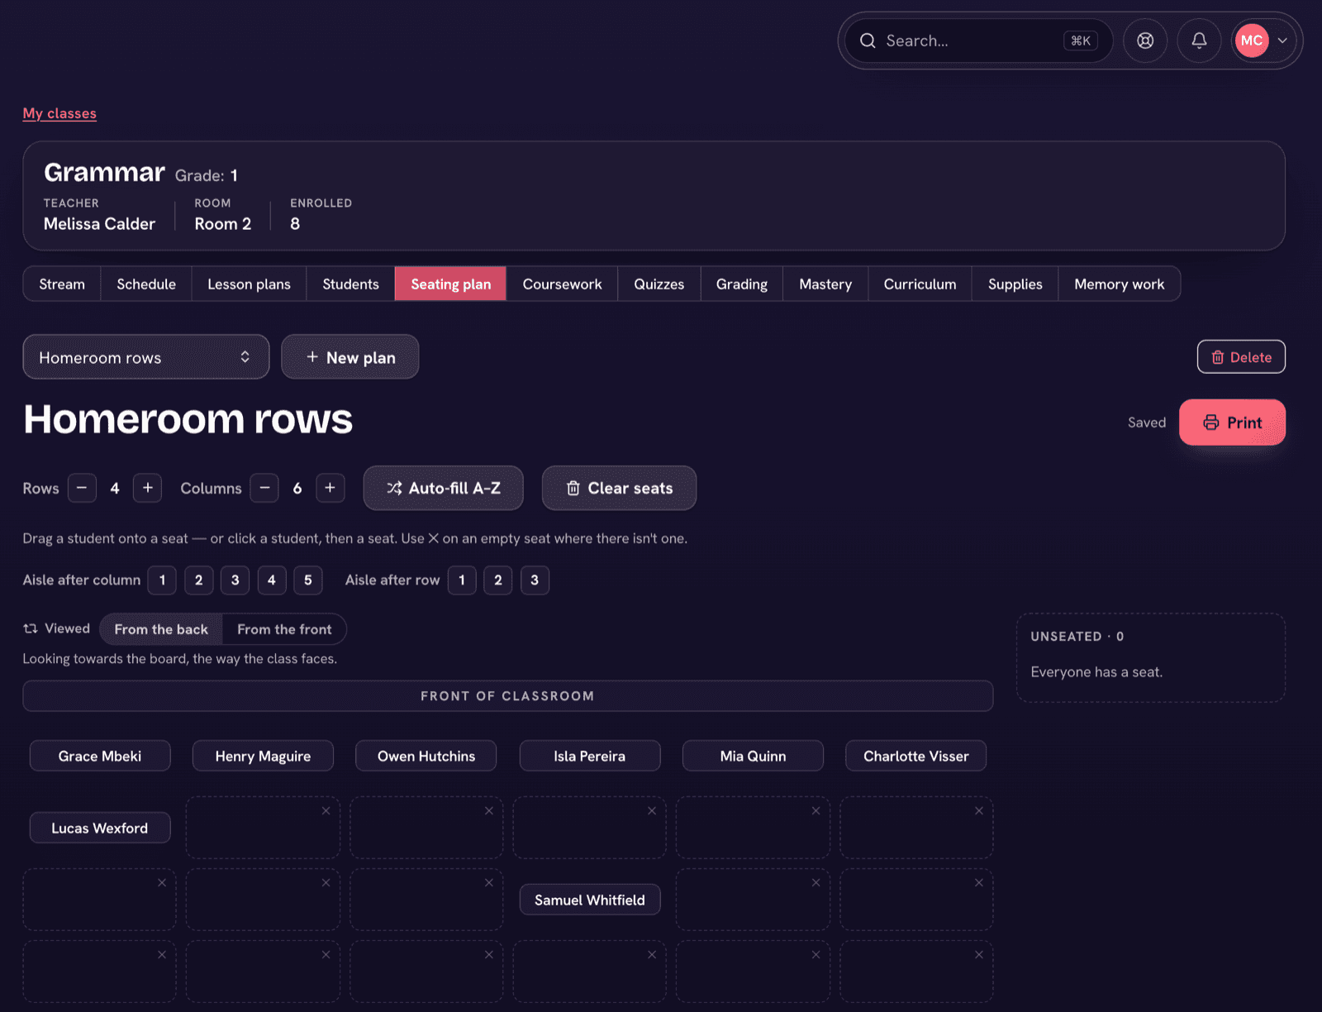Toggle aisle after row 2
Viewport: 1322px width, 1012px height.
(x=498, y=580)
